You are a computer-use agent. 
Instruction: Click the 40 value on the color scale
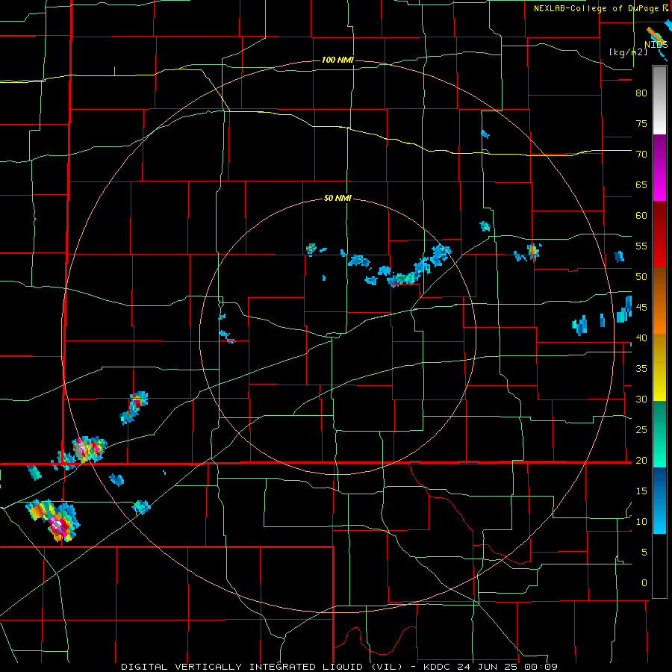(641, 337)
